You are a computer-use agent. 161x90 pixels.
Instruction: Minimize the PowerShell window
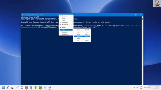coord(131,15)
